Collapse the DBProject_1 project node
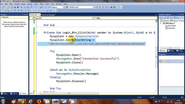This screenshot has height=104, width=185. (160, 23)
